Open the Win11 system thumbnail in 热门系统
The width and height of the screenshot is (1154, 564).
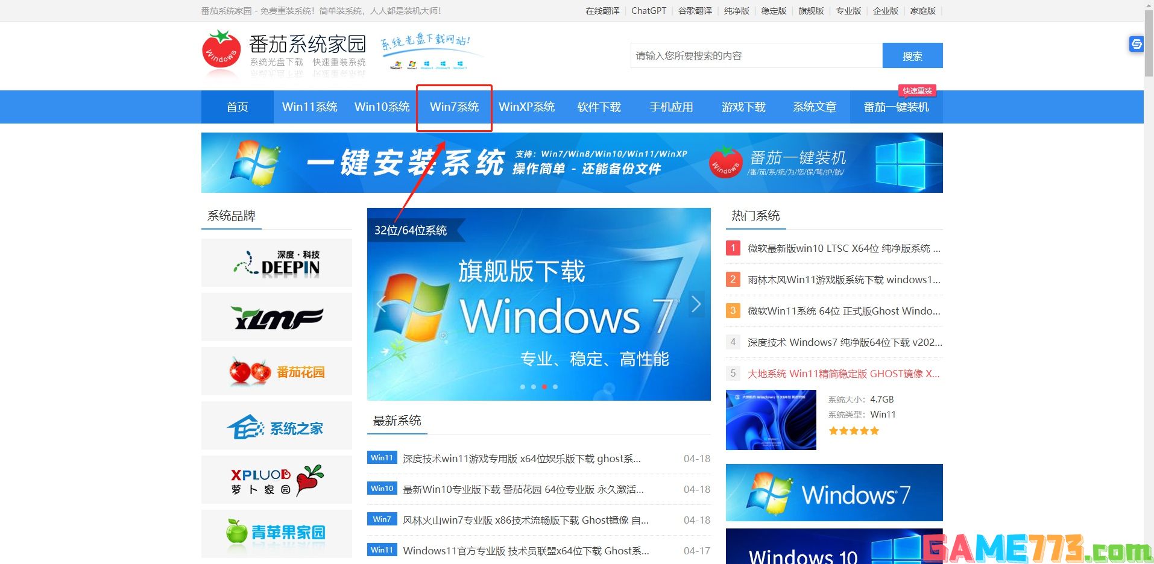tap(771, 420)
